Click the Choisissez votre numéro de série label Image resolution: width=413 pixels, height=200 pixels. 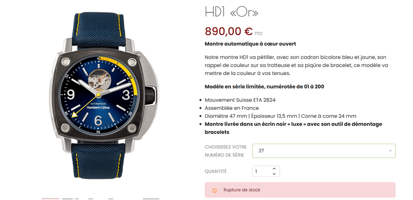point(226,151)
